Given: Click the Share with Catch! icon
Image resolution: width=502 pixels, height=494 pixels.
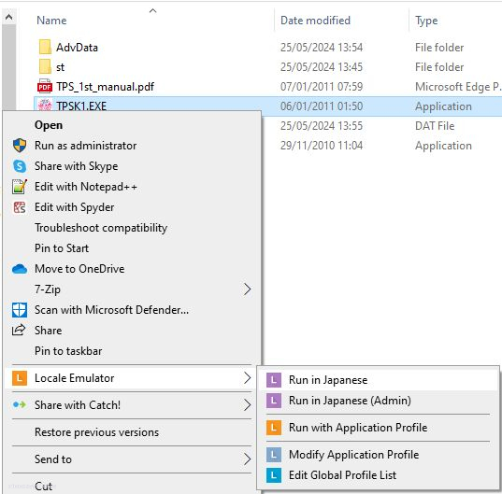Looking at the screenshot, I should 20,405.
